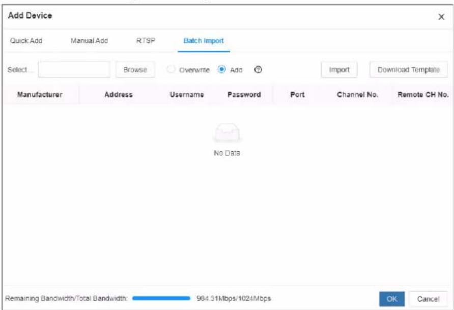Go to the RTSP tab
Viewport: 454px width, 310px height.
tap(146, 41)
